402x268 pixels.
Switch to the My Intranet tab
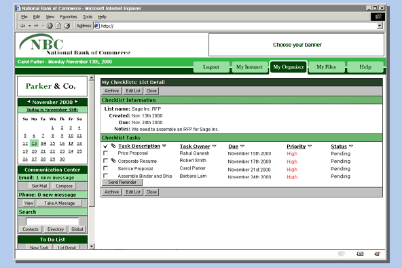coord(249,67)
